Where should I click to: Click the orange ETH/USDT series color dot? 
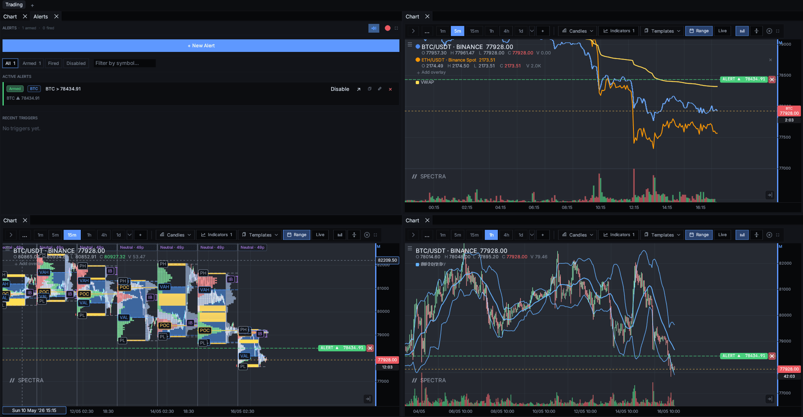tap(418, 60)
